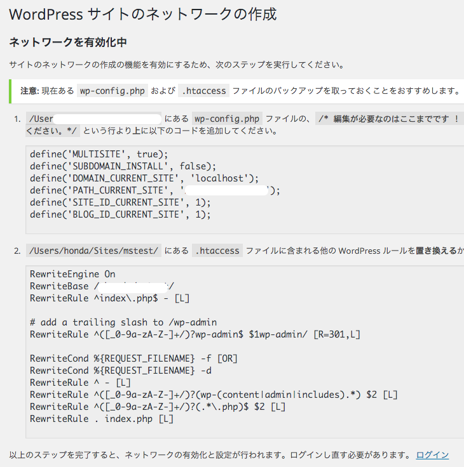
Task: Click the RewriteRule . index.php line
Action: (102, 419)
